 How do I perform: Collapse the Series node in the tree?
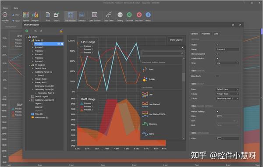tap(29, 40)
